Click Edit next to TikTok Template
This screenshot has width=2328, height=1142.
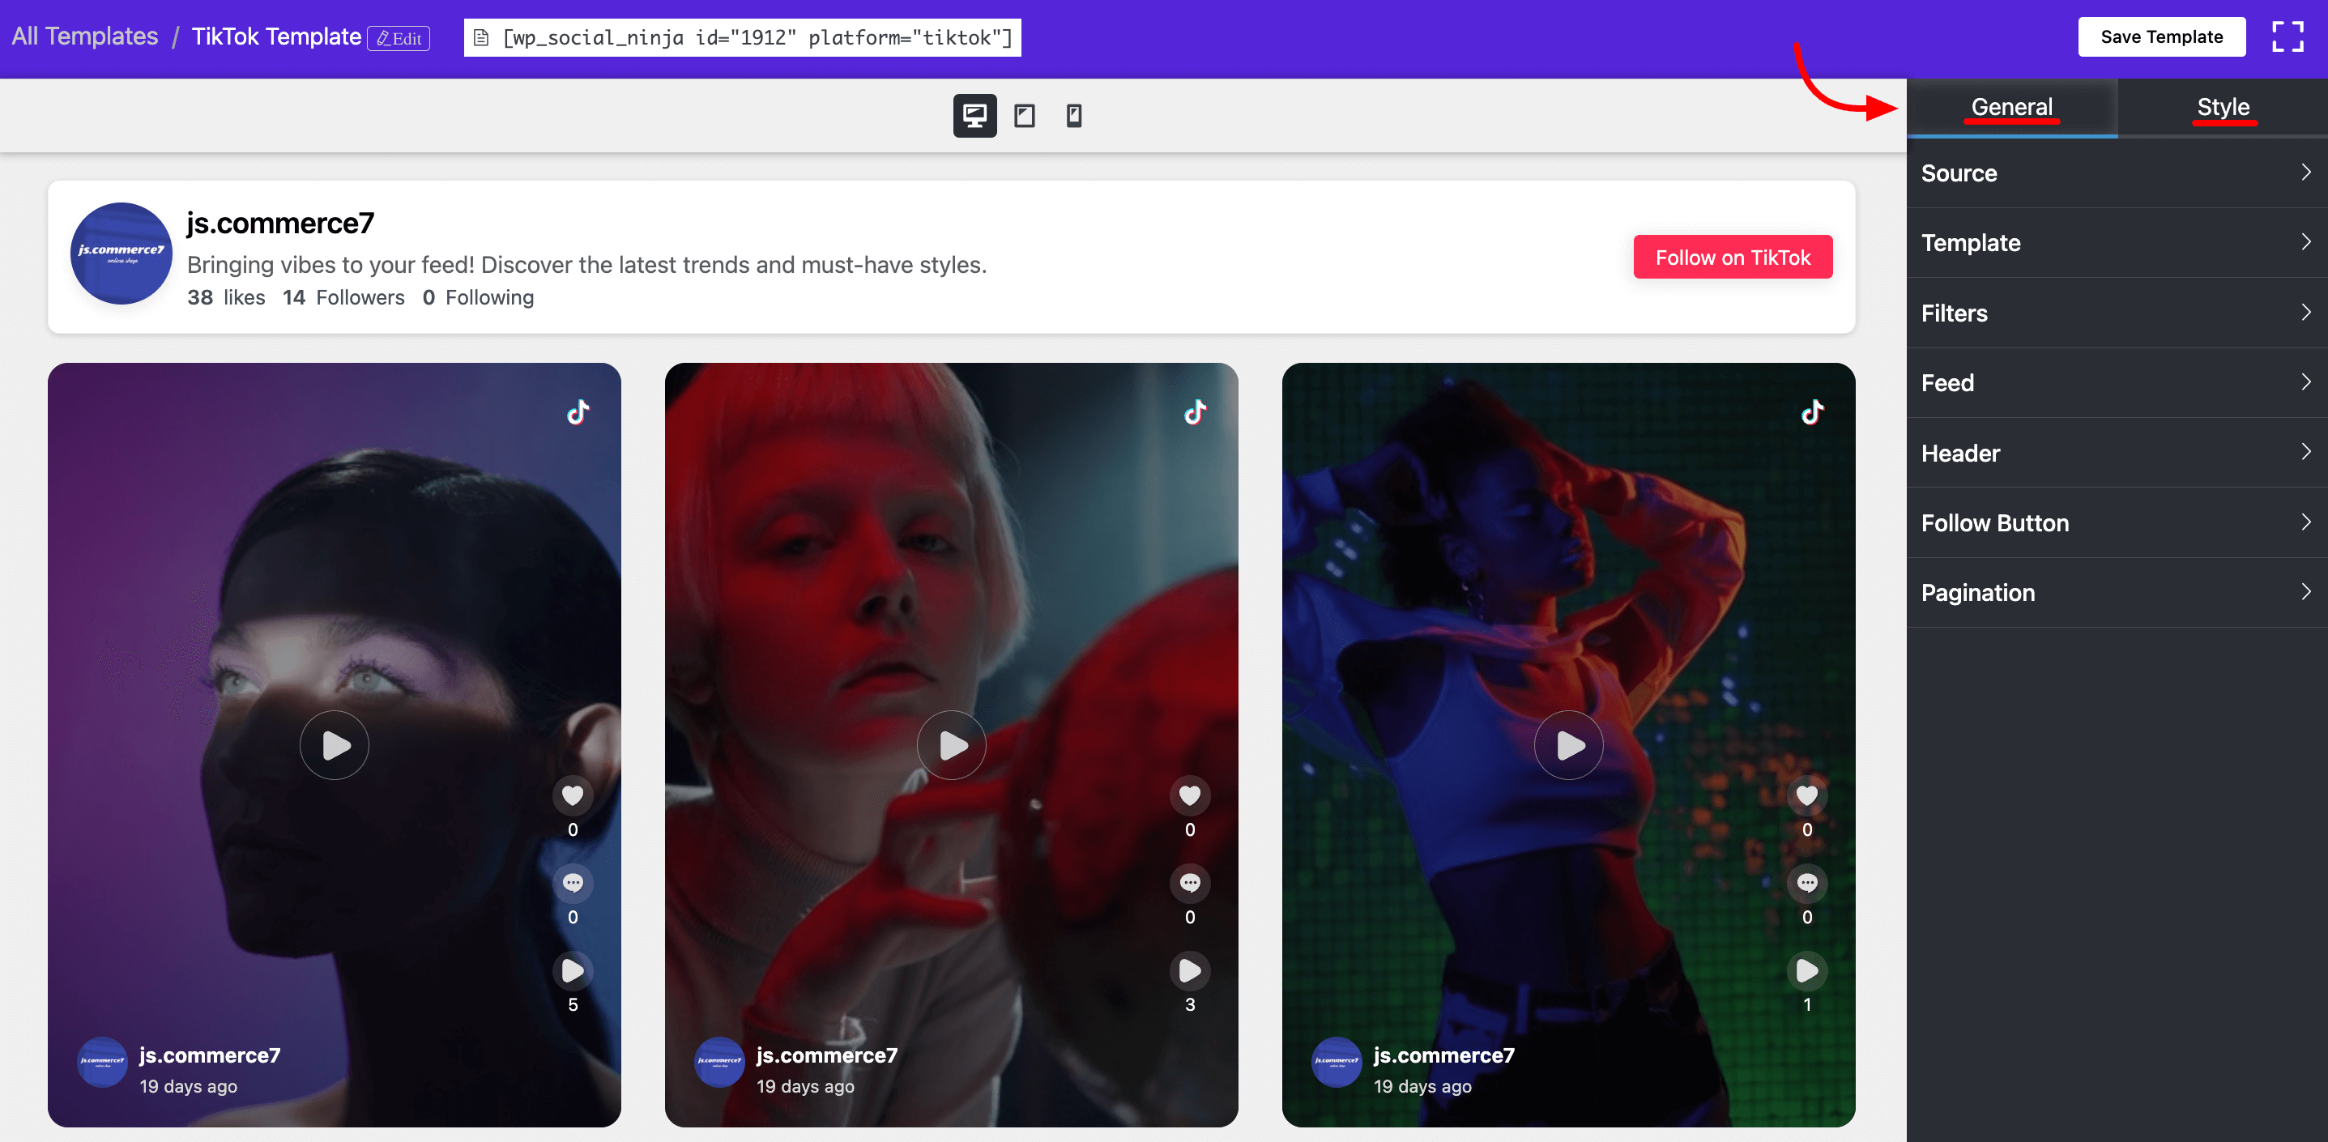(x=399, y=38)
